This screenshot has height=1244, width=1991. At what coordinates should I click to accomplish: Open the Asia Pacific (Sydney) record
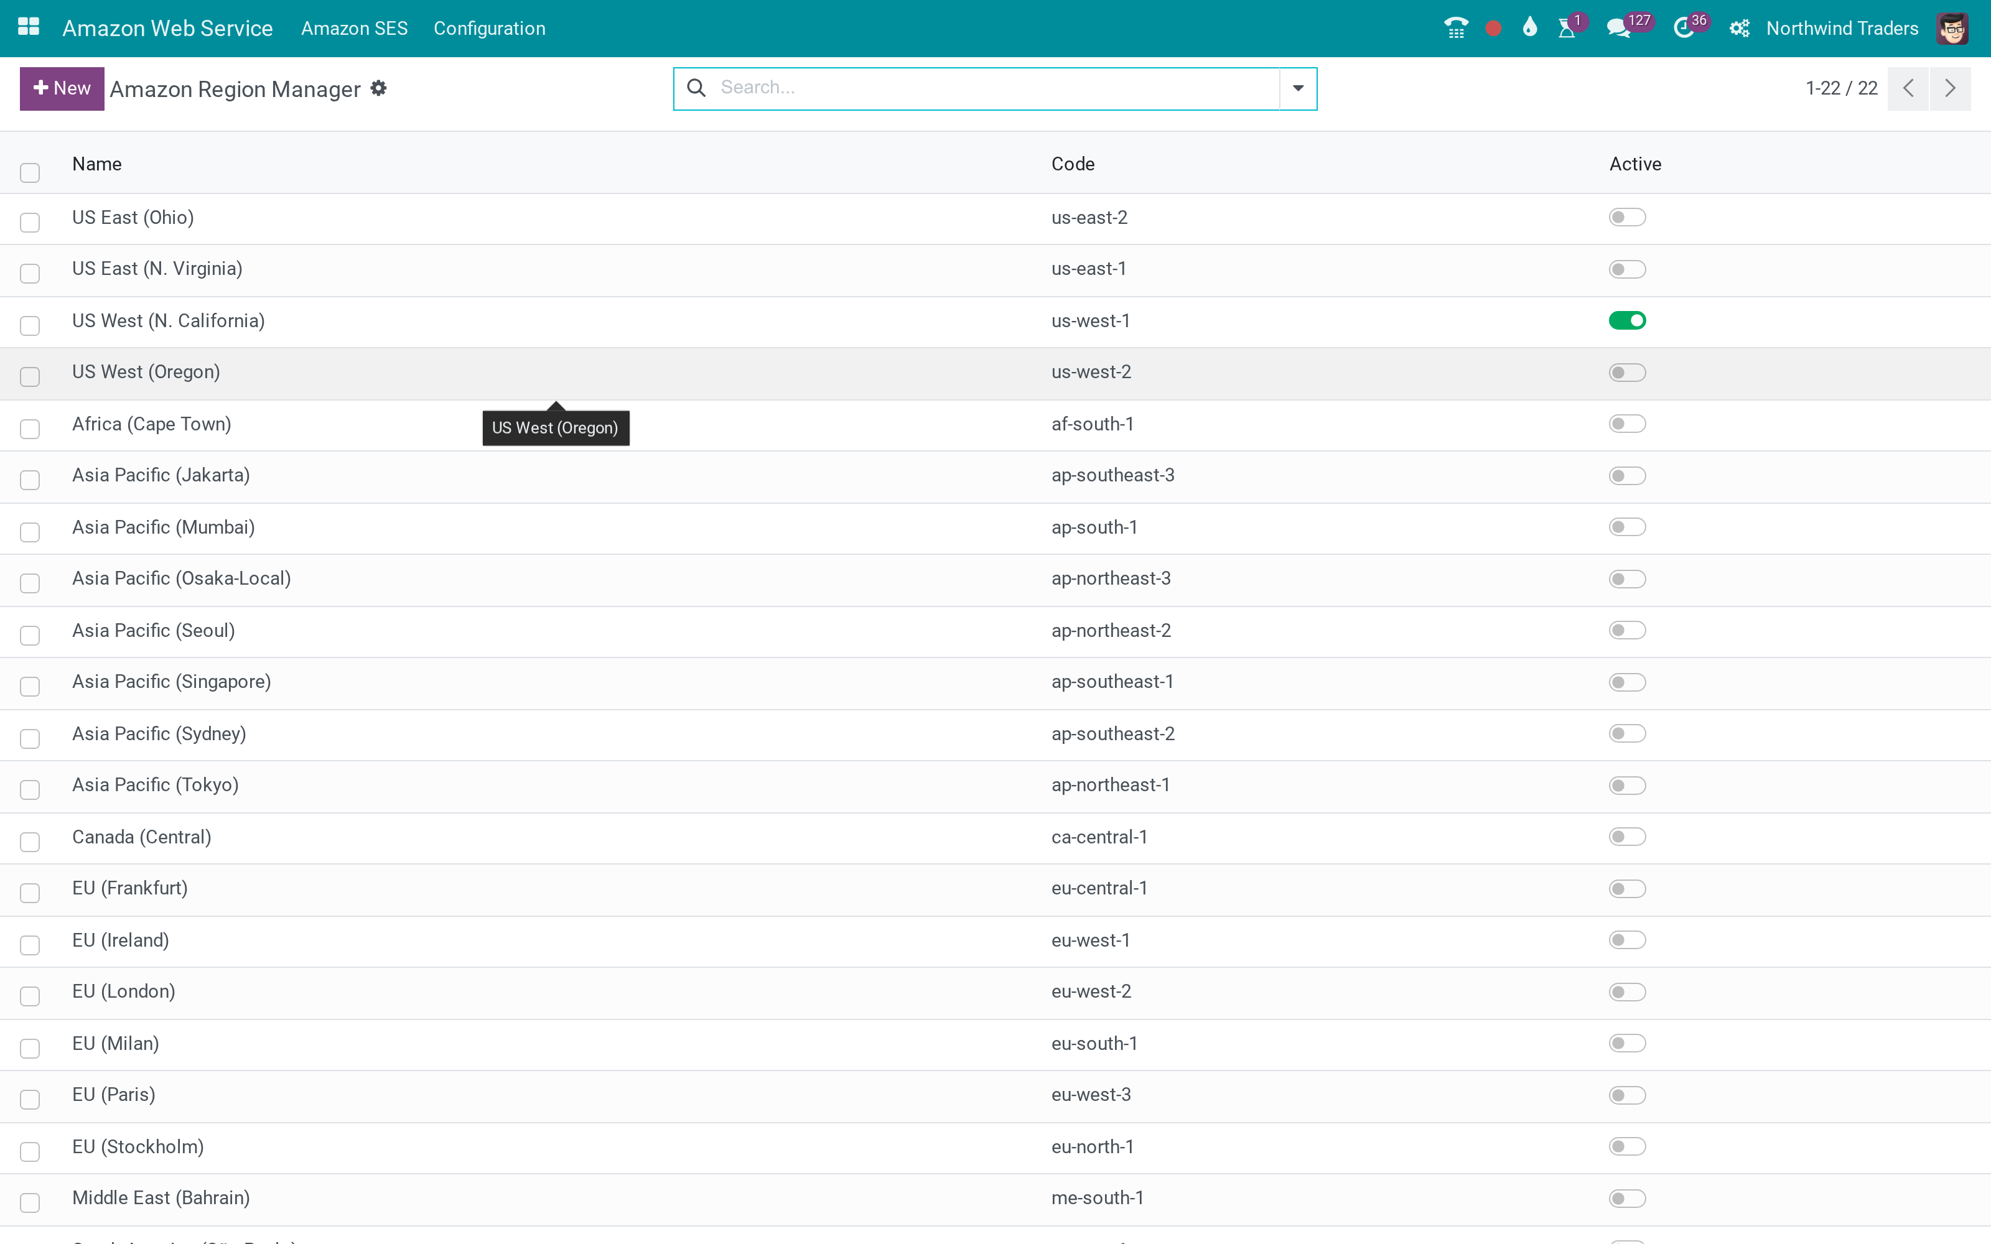tap(159, 733)
